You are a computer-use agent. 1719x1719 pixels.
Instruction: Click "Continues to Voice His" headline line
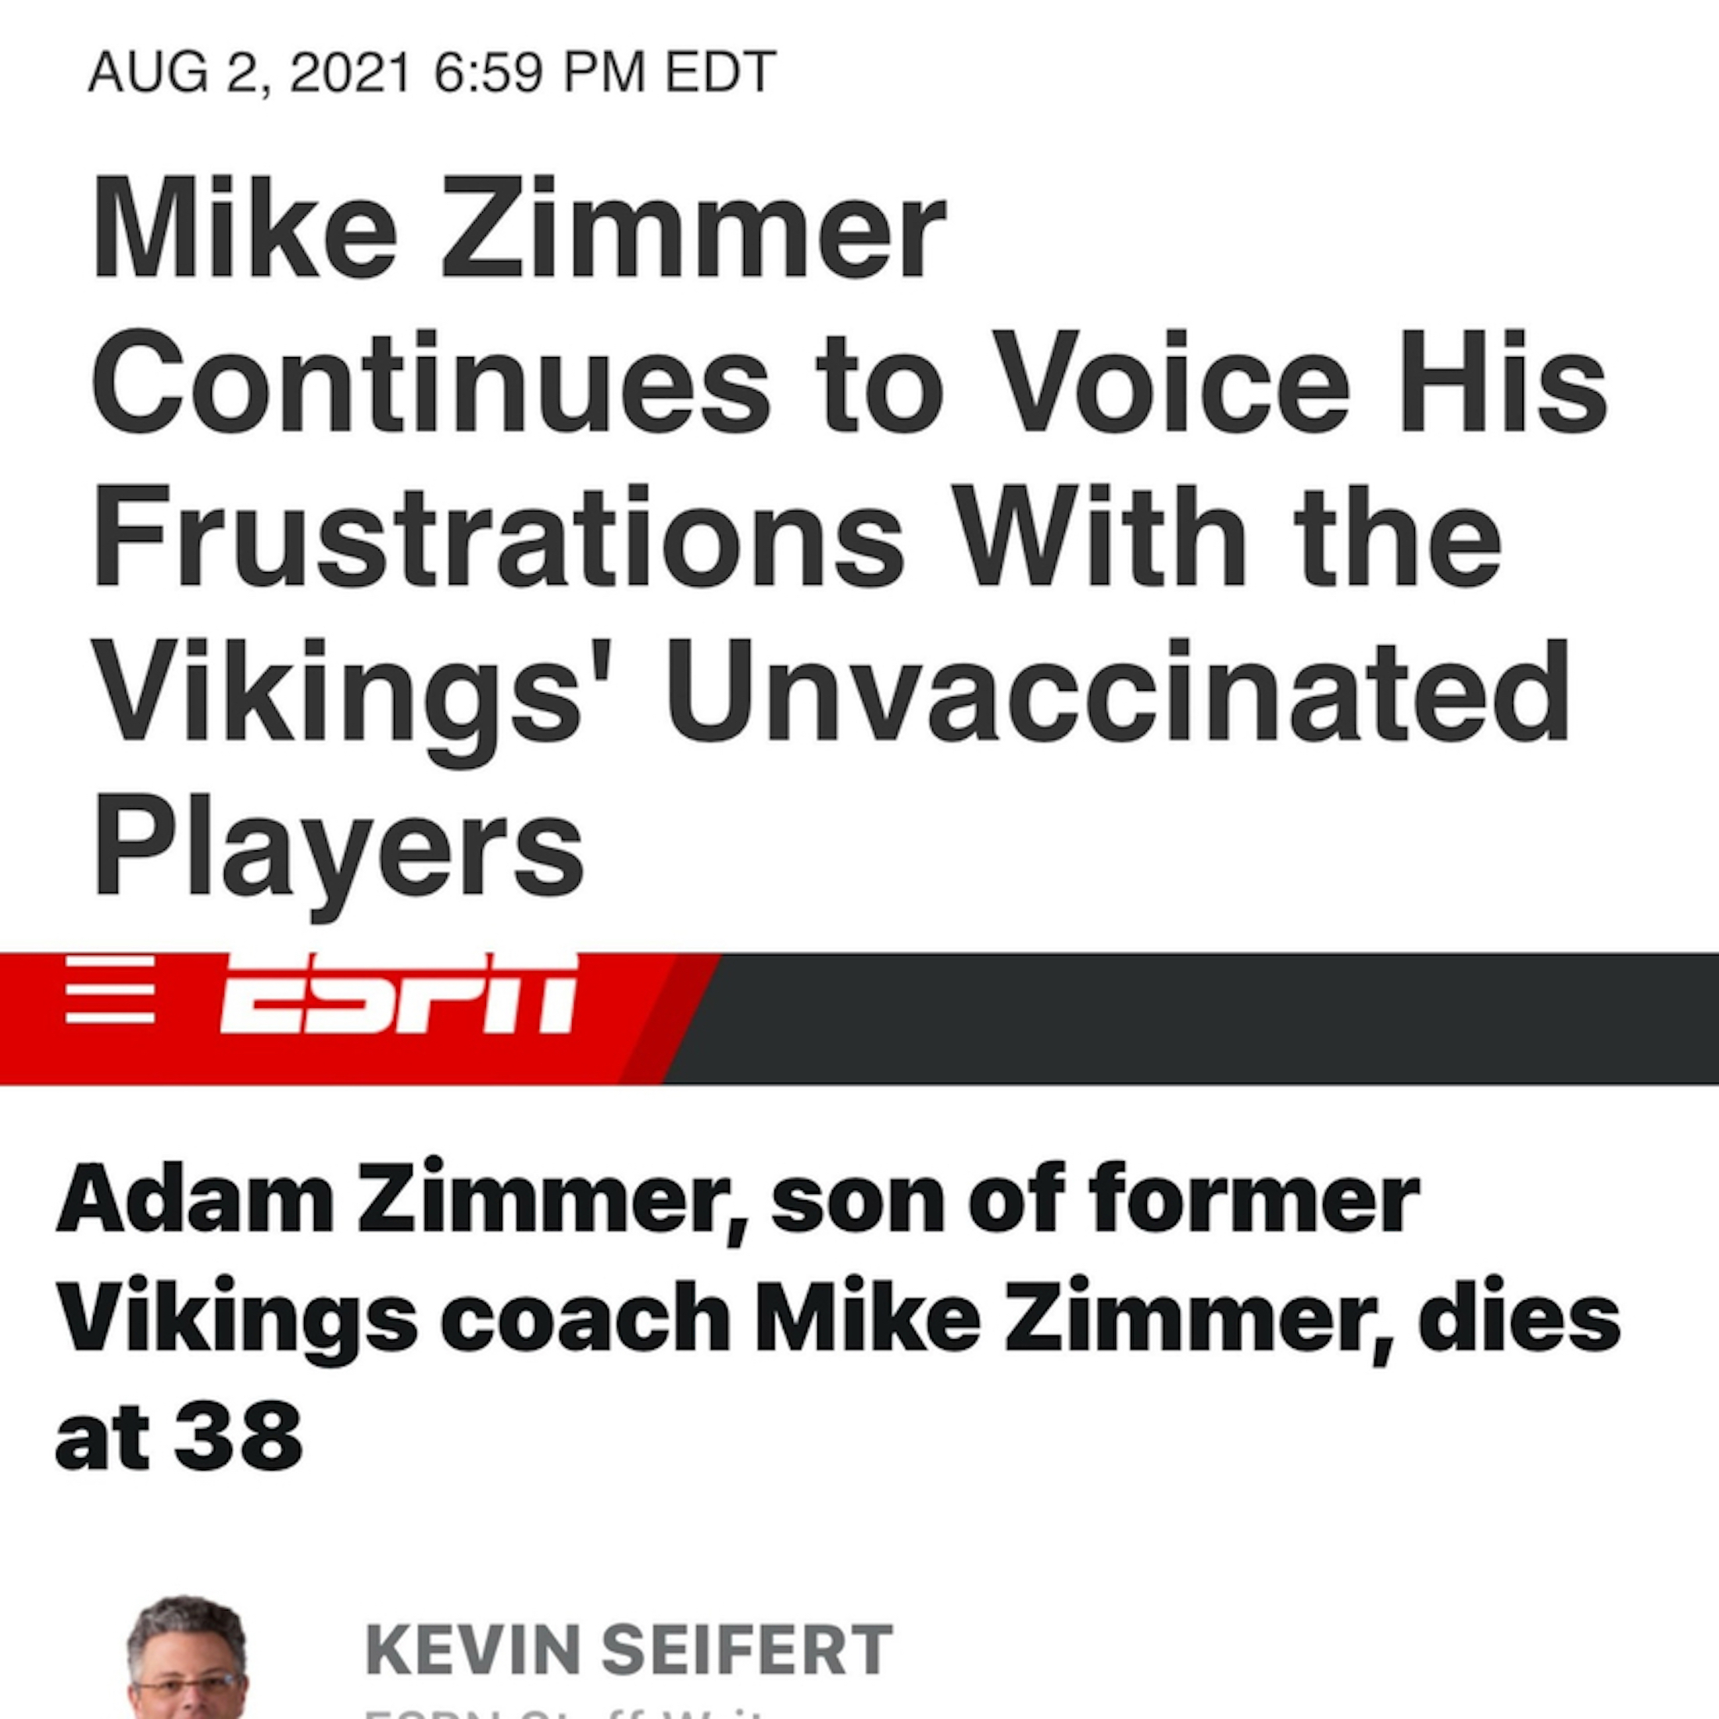pyautogui.click(x=849, y=383)
